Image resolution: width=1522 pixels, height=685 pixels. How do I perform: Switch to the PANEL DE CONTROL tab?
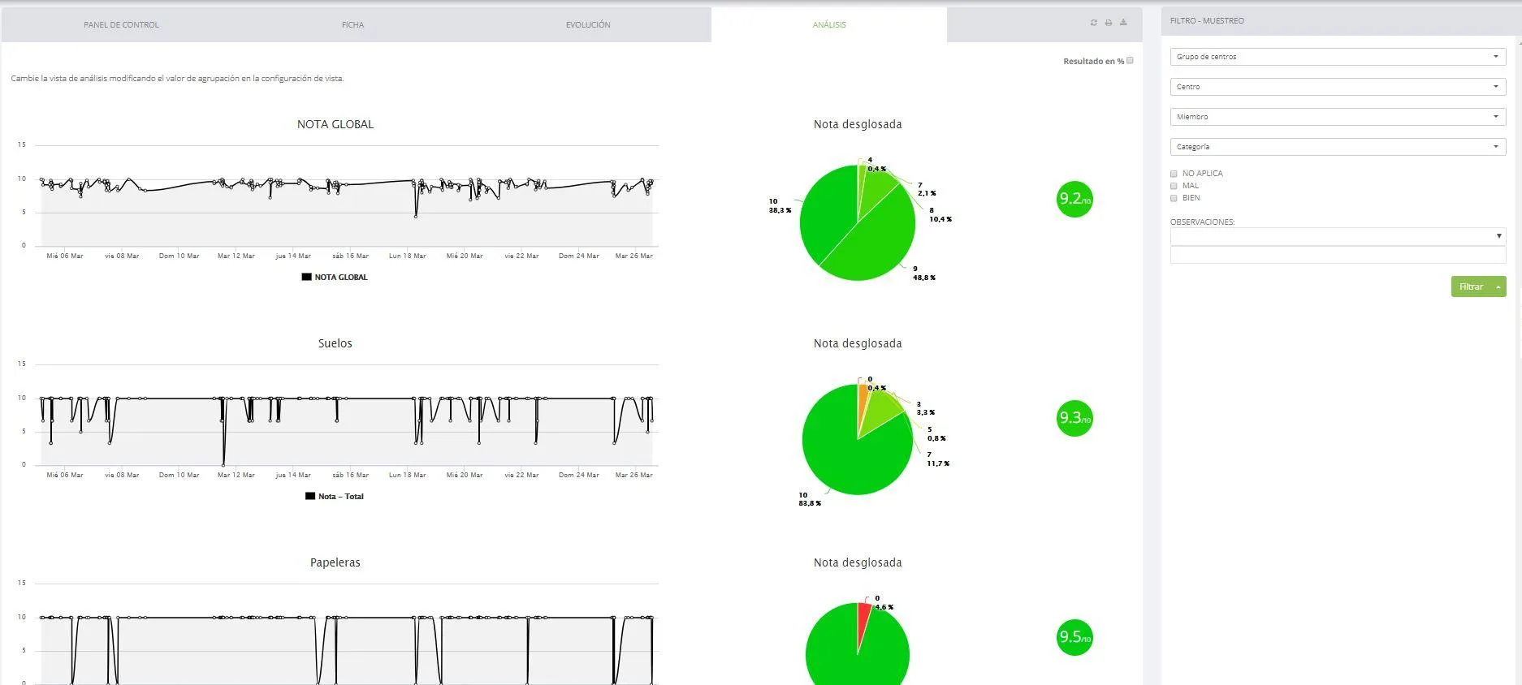121,25
